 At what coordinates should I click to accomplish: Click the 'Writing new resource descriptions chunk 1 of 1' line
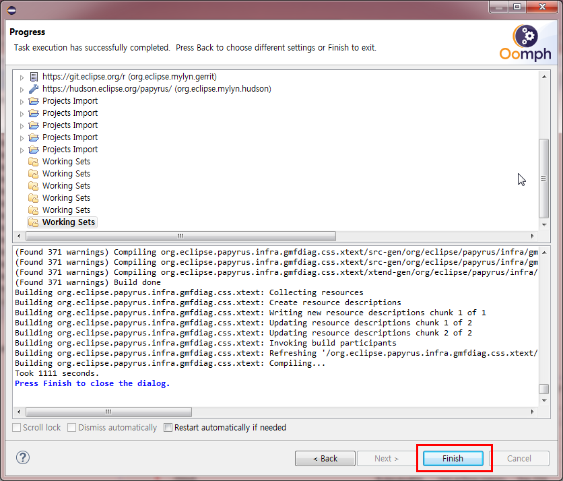(251, 313)
